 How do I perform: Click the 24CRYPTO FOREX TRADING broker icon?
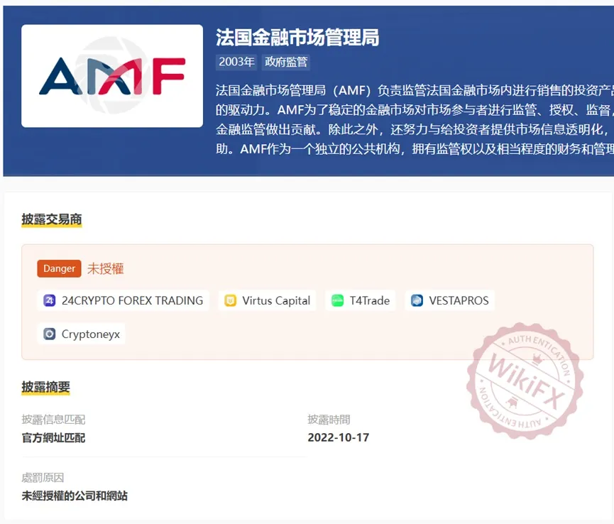[x=50, y=300]
